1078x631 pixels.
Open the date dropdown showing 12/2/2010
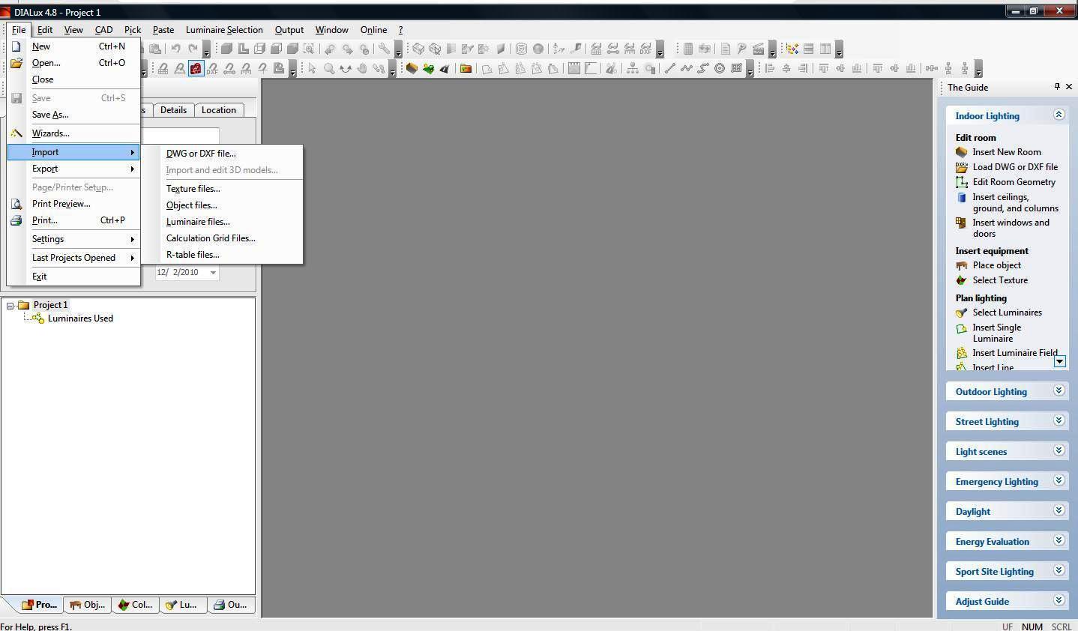point(213,272)
